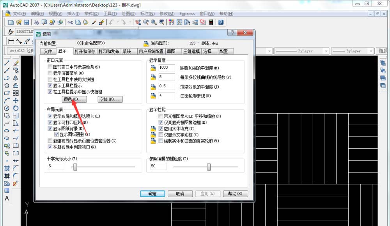Select the Circle draw tool
390x226 pixels.
[x=7, y=108]
